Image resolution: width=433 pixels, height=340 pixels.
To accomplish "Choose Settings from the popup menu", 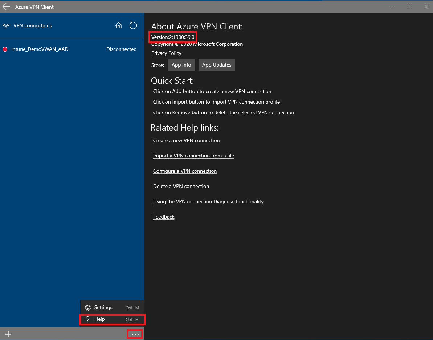I will [x=112, y=308].
